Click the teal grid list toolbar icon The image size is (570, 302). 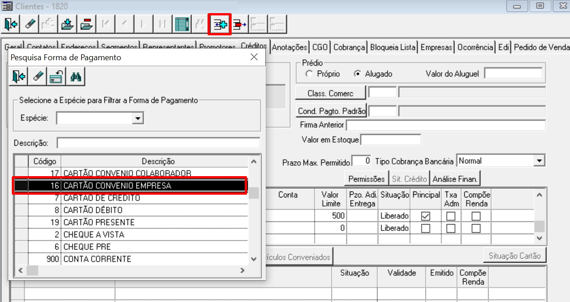pyautogui.click(x=182, y=24)
